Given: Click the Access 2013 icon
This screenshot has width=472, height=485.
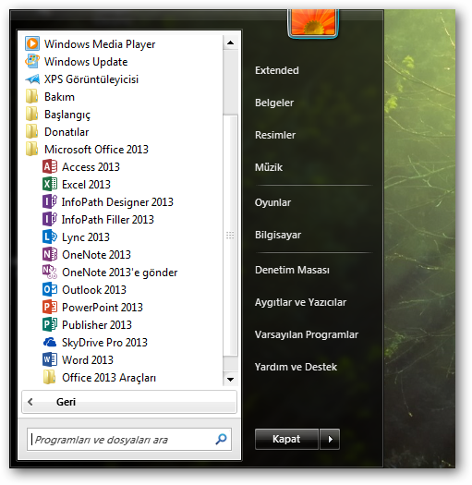Looking at the screenshot, I should [x=50, y=166].
